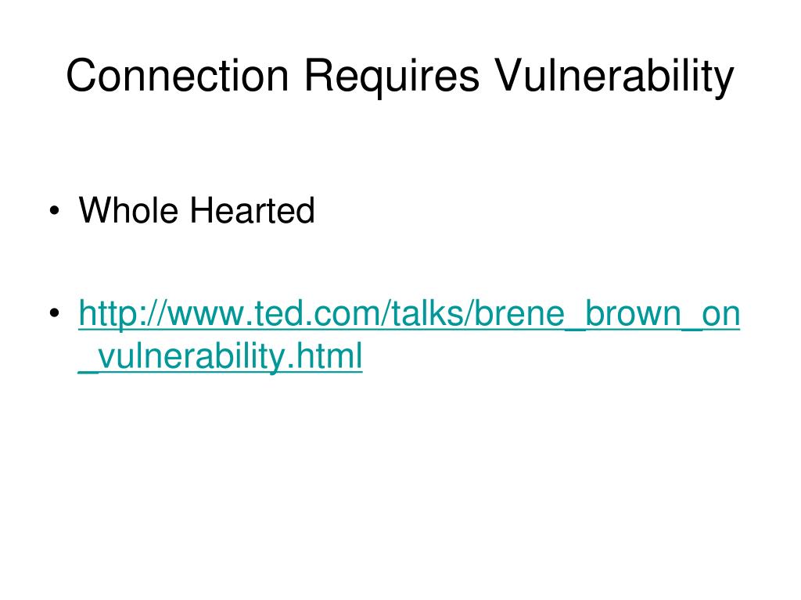Select the 'Whole Hearted' bullet text
This screenshot has width=801, height=600.
pyautogui.click(x=196, y=210)
